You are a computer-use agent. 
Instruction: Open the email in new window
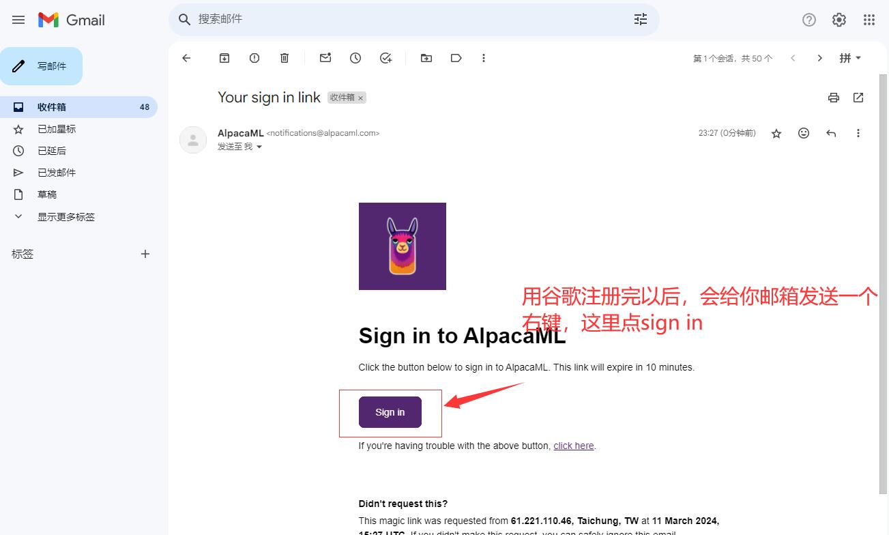click(x=858, y=98)
